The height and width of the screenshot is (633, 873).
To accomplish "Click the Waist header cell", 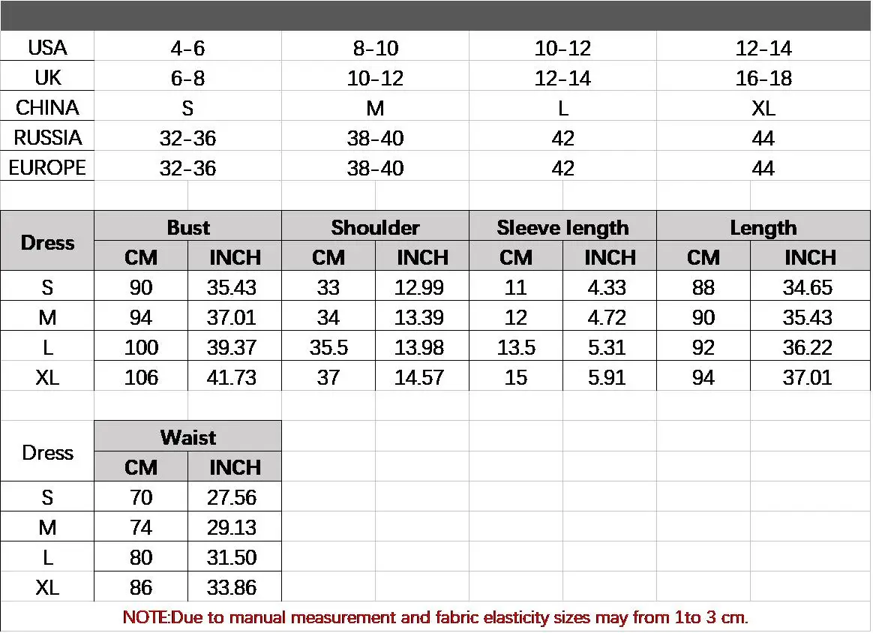I will click(188, 437).
